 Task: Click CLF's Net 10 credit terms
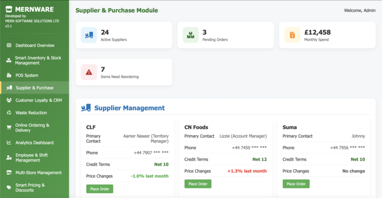[161, 164]
